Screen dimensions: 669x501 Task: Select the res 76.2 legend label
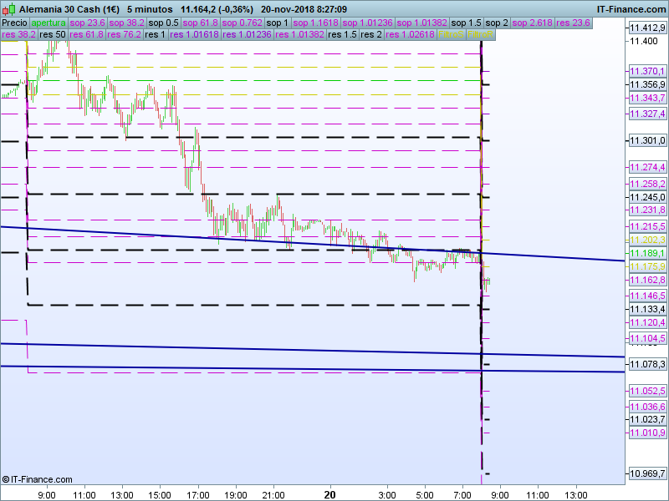pyautogui.click(x=122, y=35)
